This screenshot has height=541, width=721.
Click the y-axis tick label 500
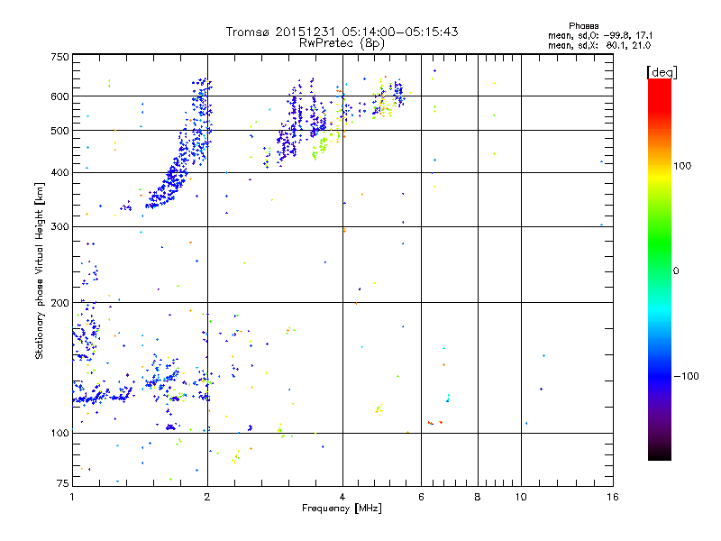tap(59, 131)
